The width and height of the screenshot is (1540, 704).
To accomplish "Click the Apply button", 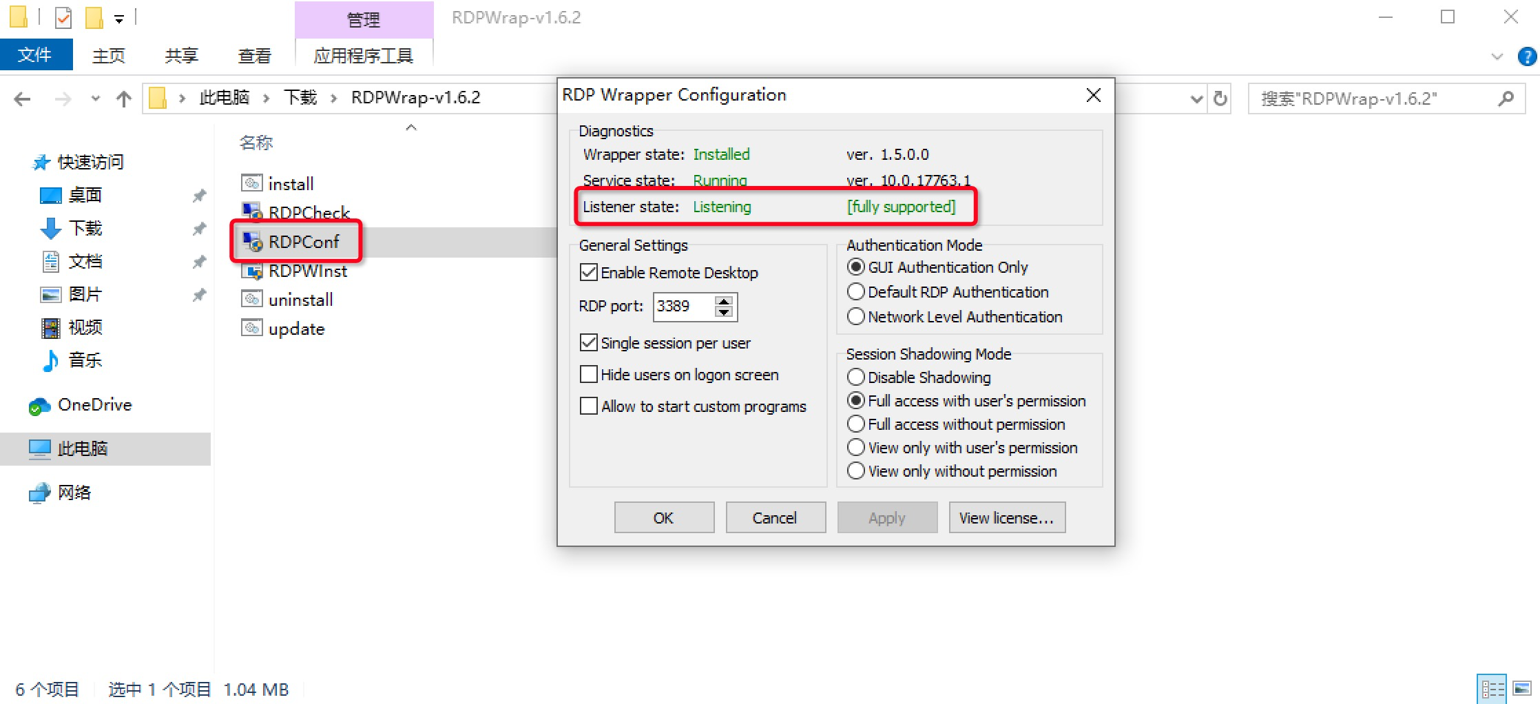I will click(887, 517).
